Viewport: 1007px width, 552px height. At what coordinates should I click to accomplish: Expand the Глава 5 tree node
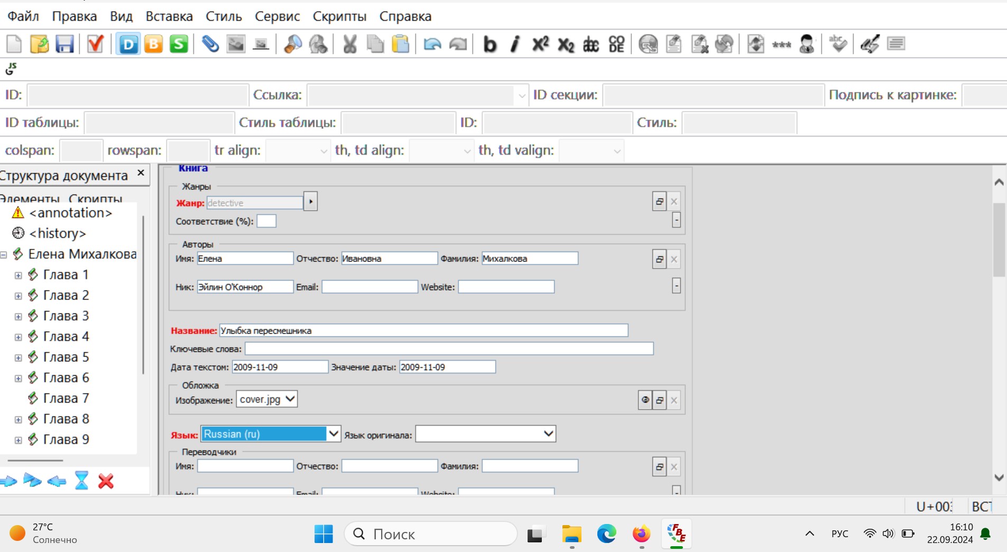click(18, 358)
